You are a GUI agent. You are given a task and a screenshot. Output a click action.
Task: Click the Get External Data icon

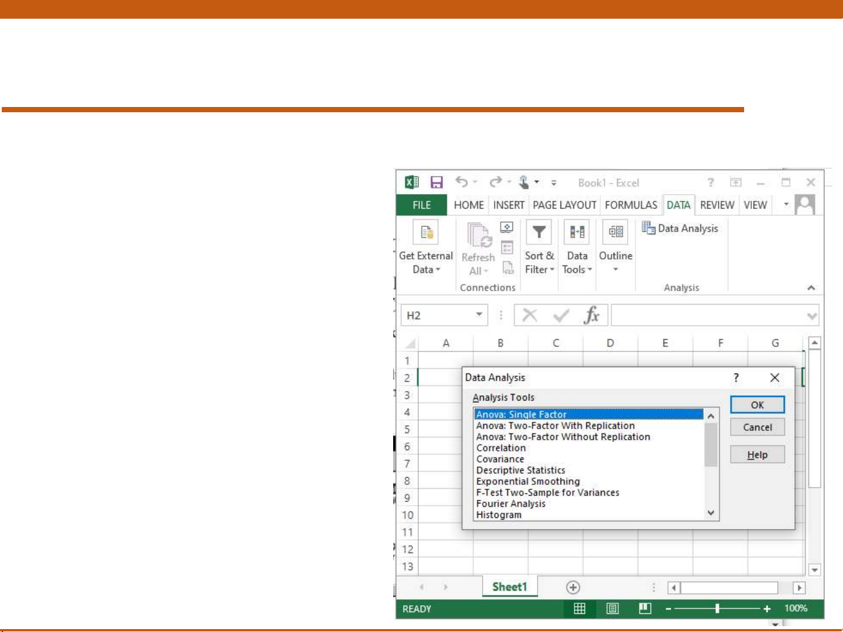(x=425, y=233)
